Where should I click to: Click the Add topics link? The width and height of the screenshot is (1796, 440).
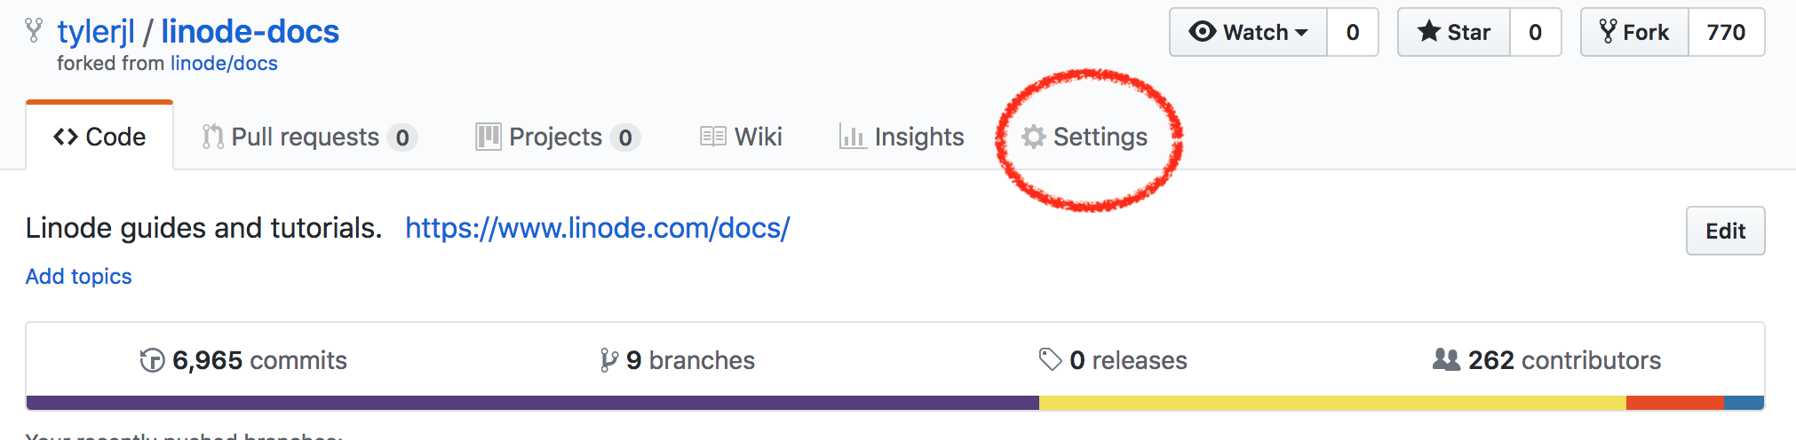click(78, 277)
